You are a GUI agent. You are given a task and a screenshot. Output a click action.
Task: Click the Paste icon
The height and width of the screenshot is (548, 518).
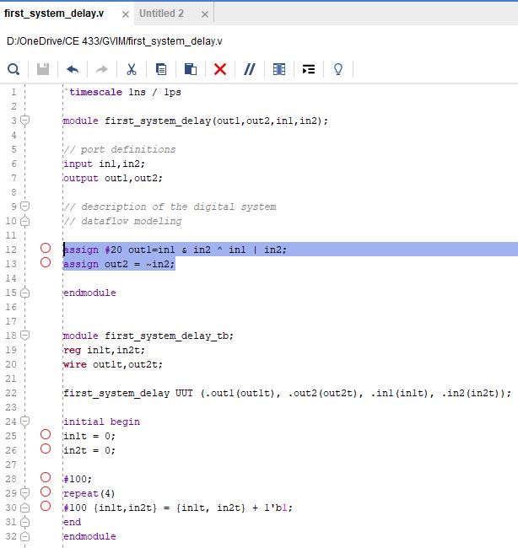tap(191, 69)
